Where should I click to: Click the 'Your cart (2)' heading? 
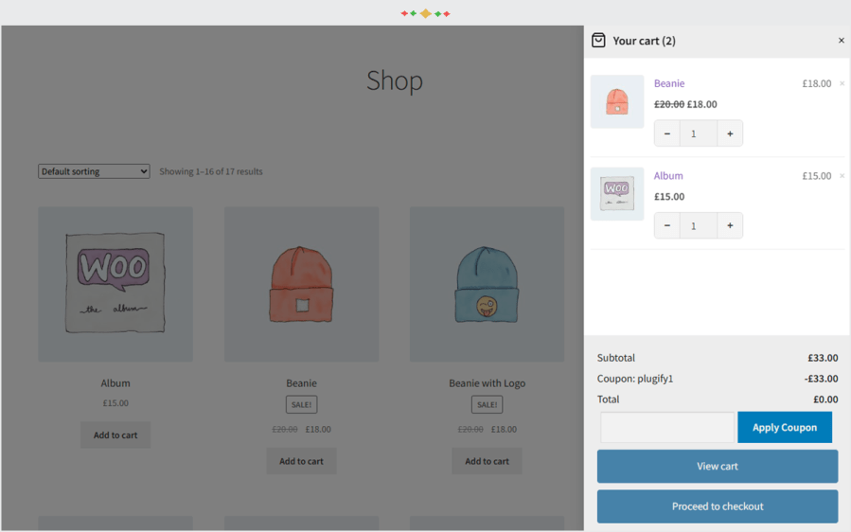tap(645, 41)
